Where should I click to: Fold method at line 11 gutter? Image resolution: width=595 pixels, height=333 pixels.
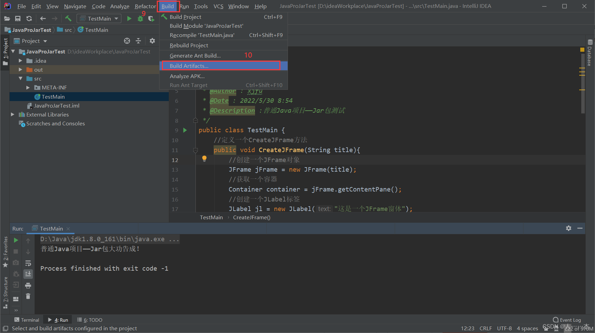click(195, 150)
